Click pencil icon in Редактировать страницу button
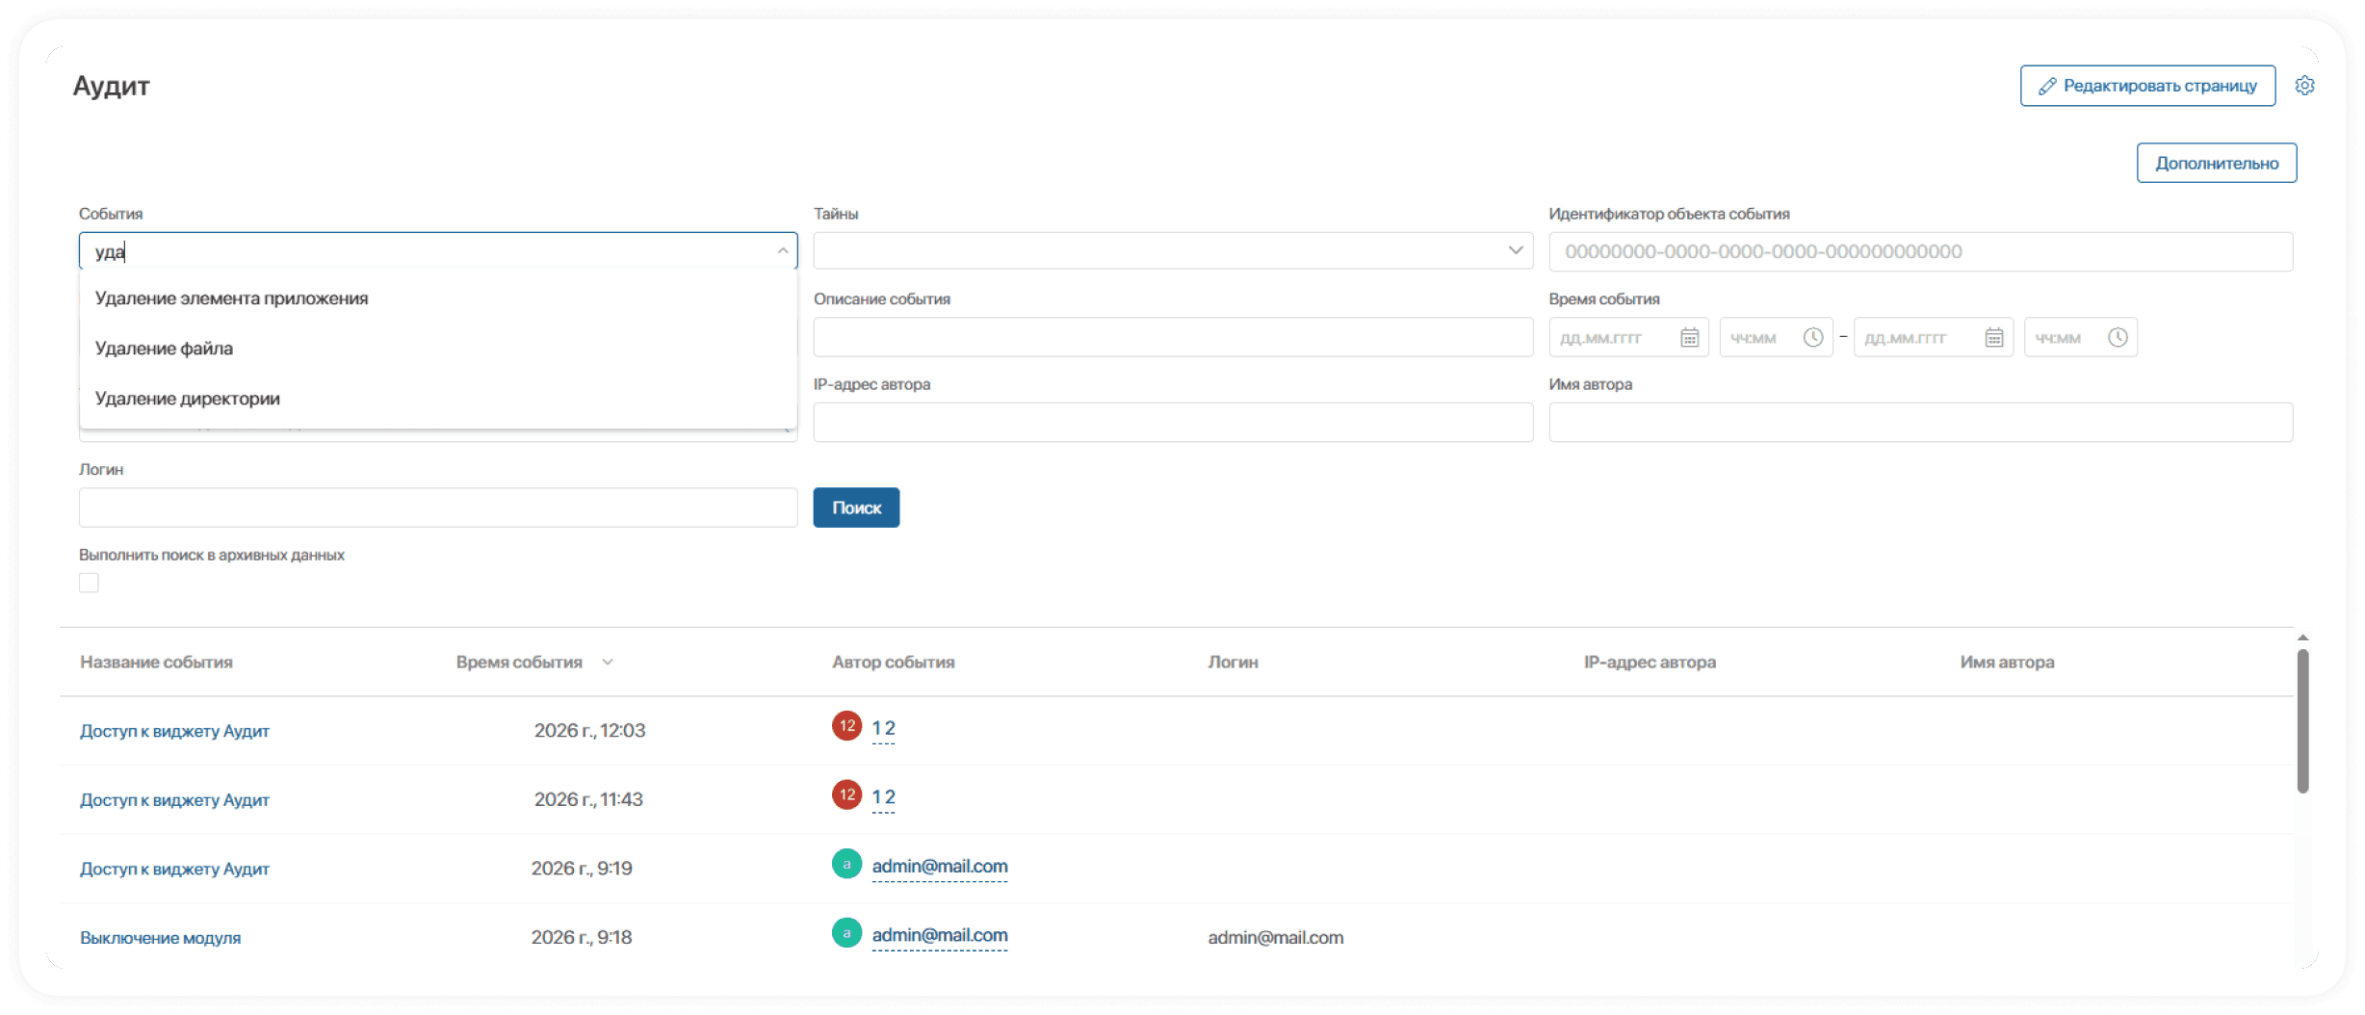Image resolution: width=2365 pixels, height=1015 pixels. pyautogui.click(x=2047, y=87)
